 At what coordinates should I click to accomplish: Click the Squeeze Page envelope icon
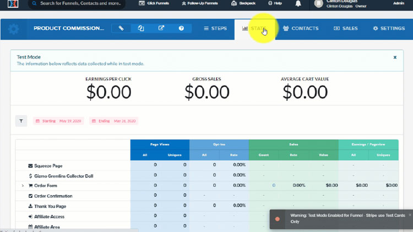pos(30,166)
